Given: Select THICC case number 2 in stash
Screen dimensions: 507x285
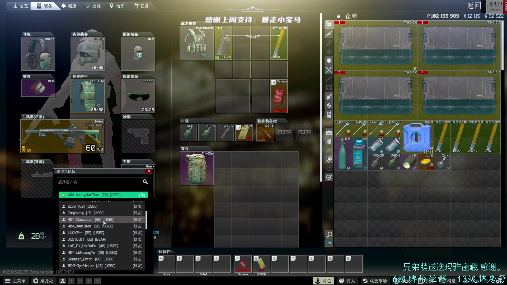Looking at the screenshot, I should click(x=459, y=46).
